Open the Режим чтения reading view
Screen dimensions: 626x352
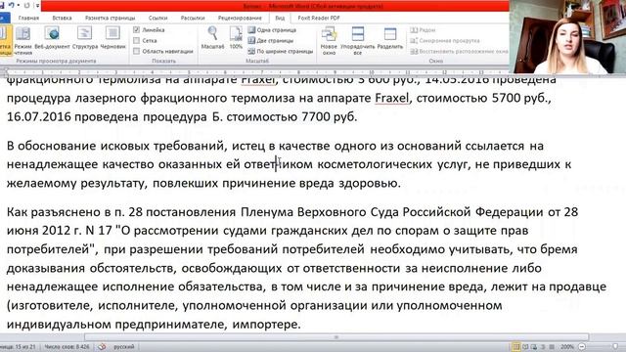22,40
